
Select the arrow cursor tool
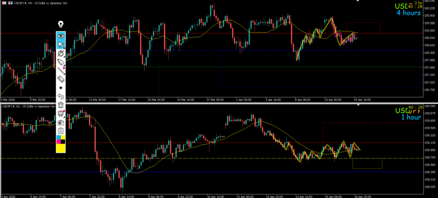[61, 44]
